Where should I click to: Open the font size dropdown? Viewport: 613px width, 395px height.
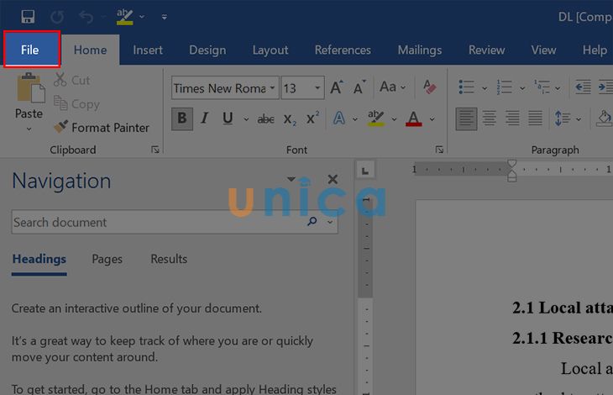click(317, 88)
